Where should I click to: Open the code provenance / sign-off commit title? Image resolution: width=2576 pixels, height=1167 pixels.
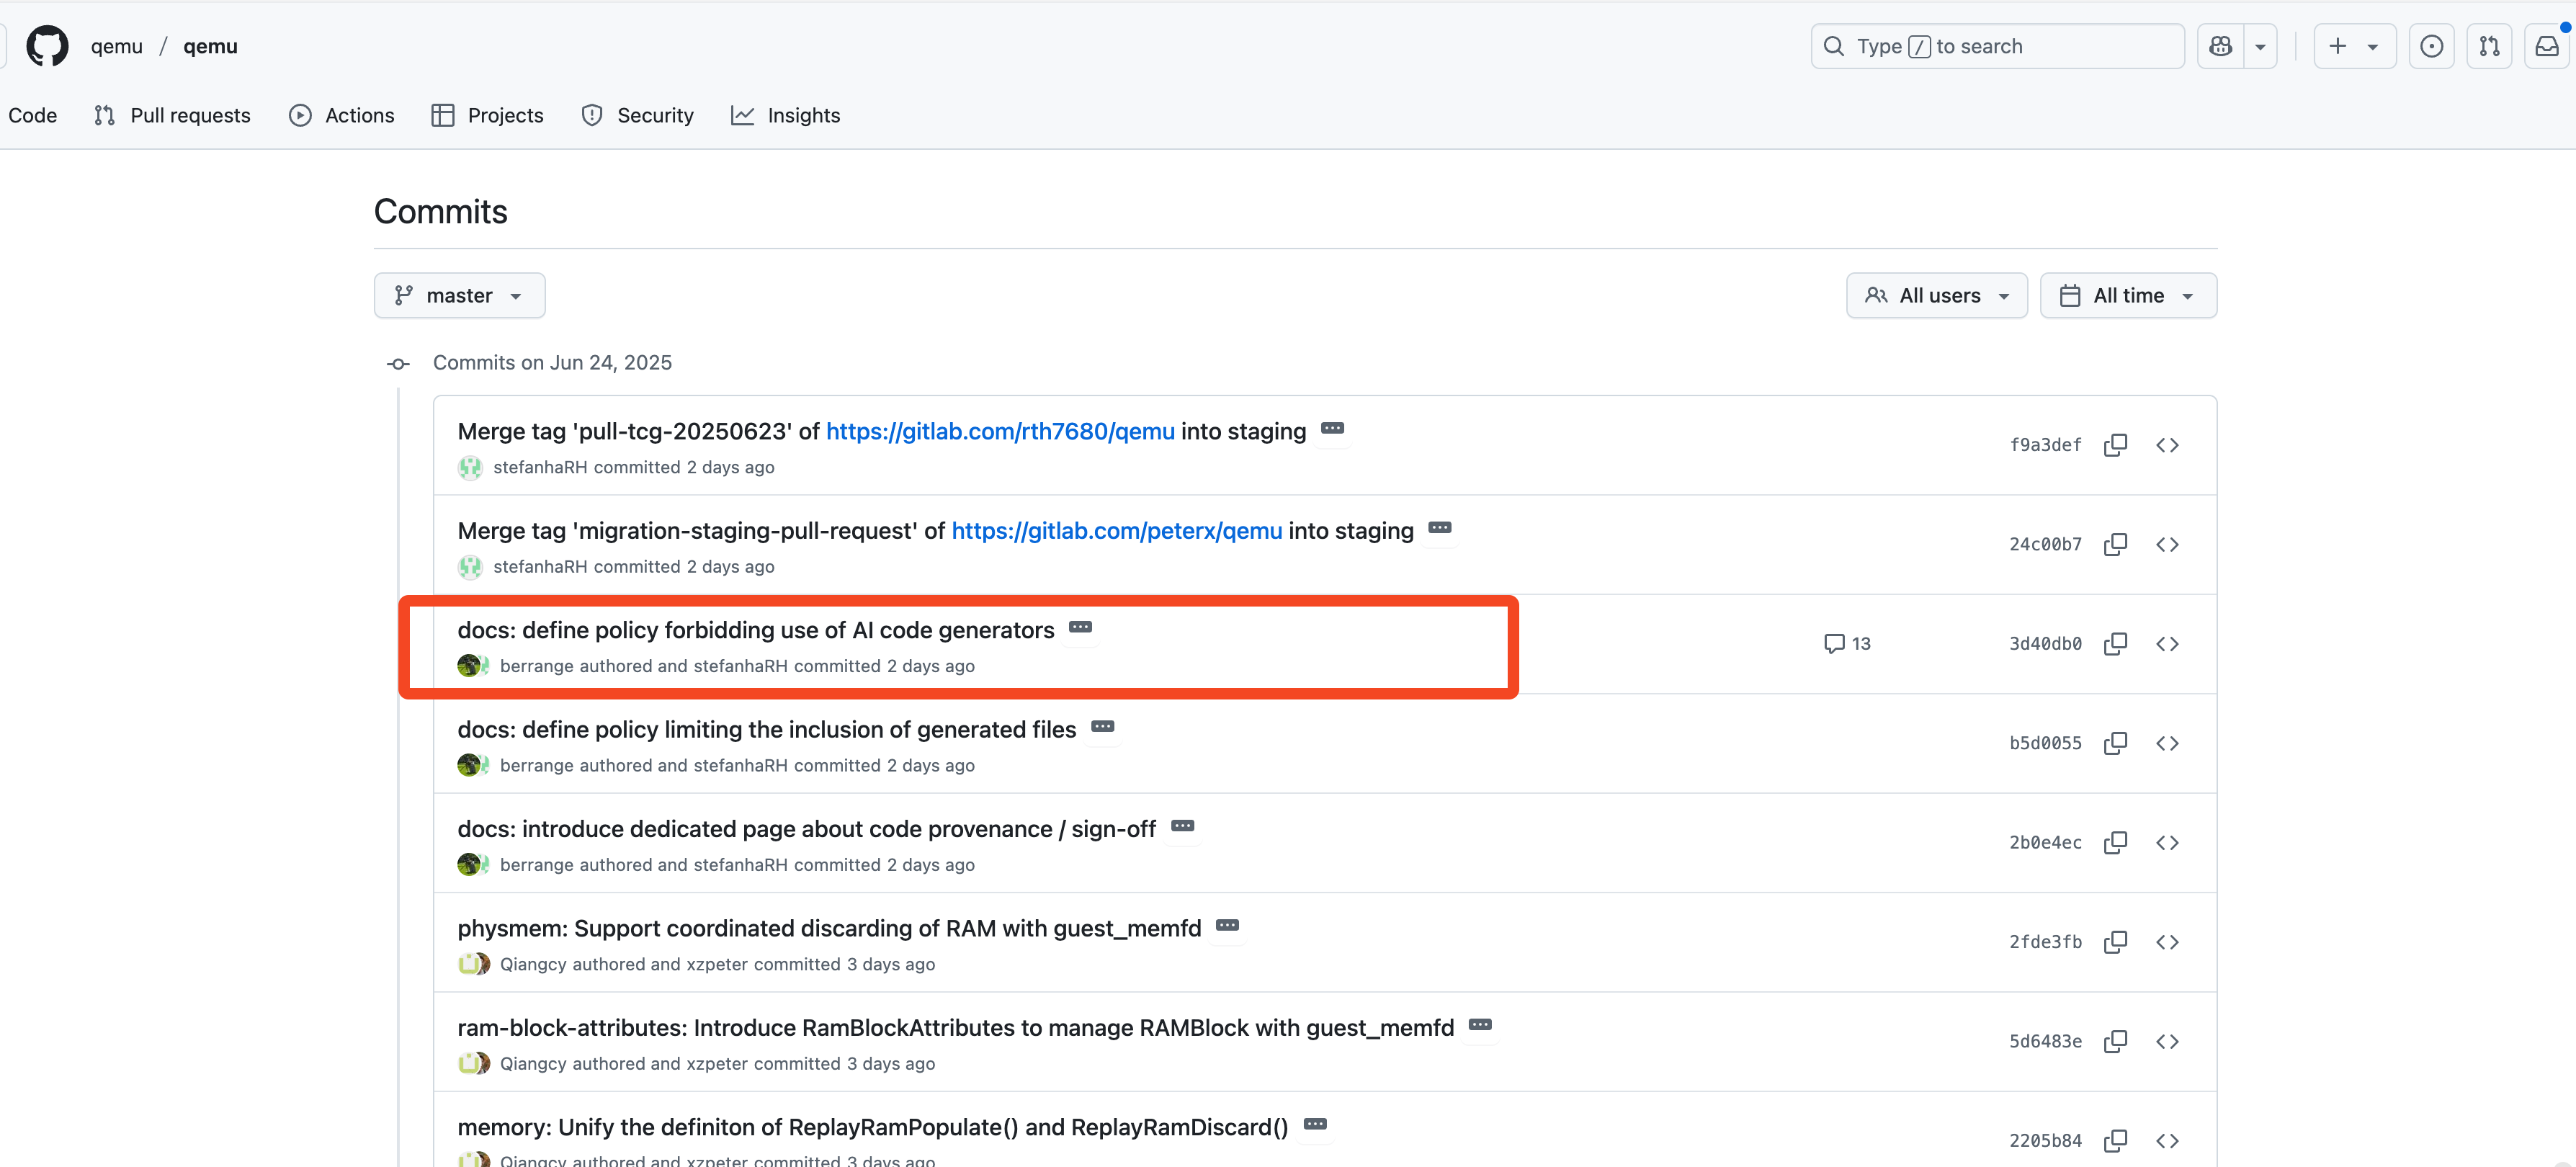tap(807, 829)
